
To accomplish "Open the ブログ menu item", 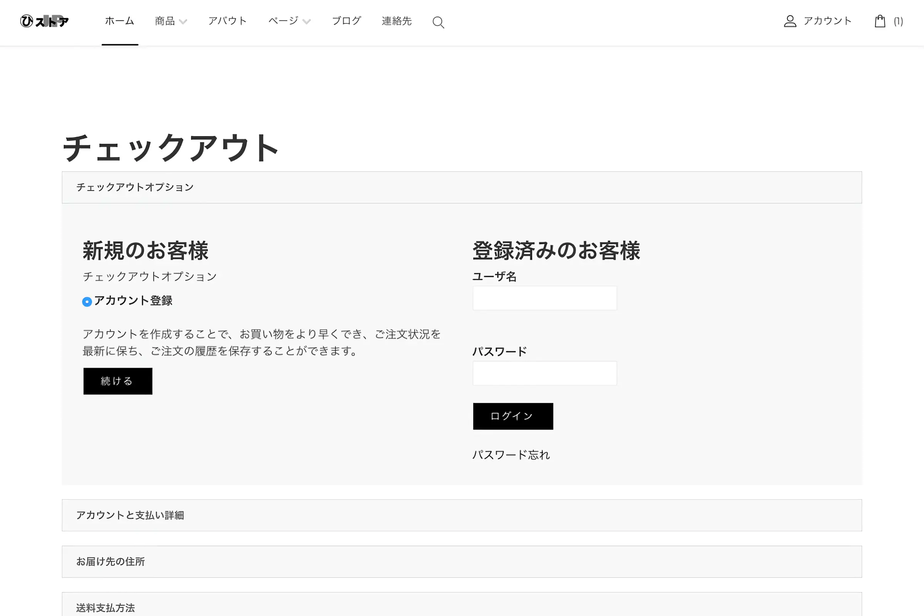I will tap(346, 21).
